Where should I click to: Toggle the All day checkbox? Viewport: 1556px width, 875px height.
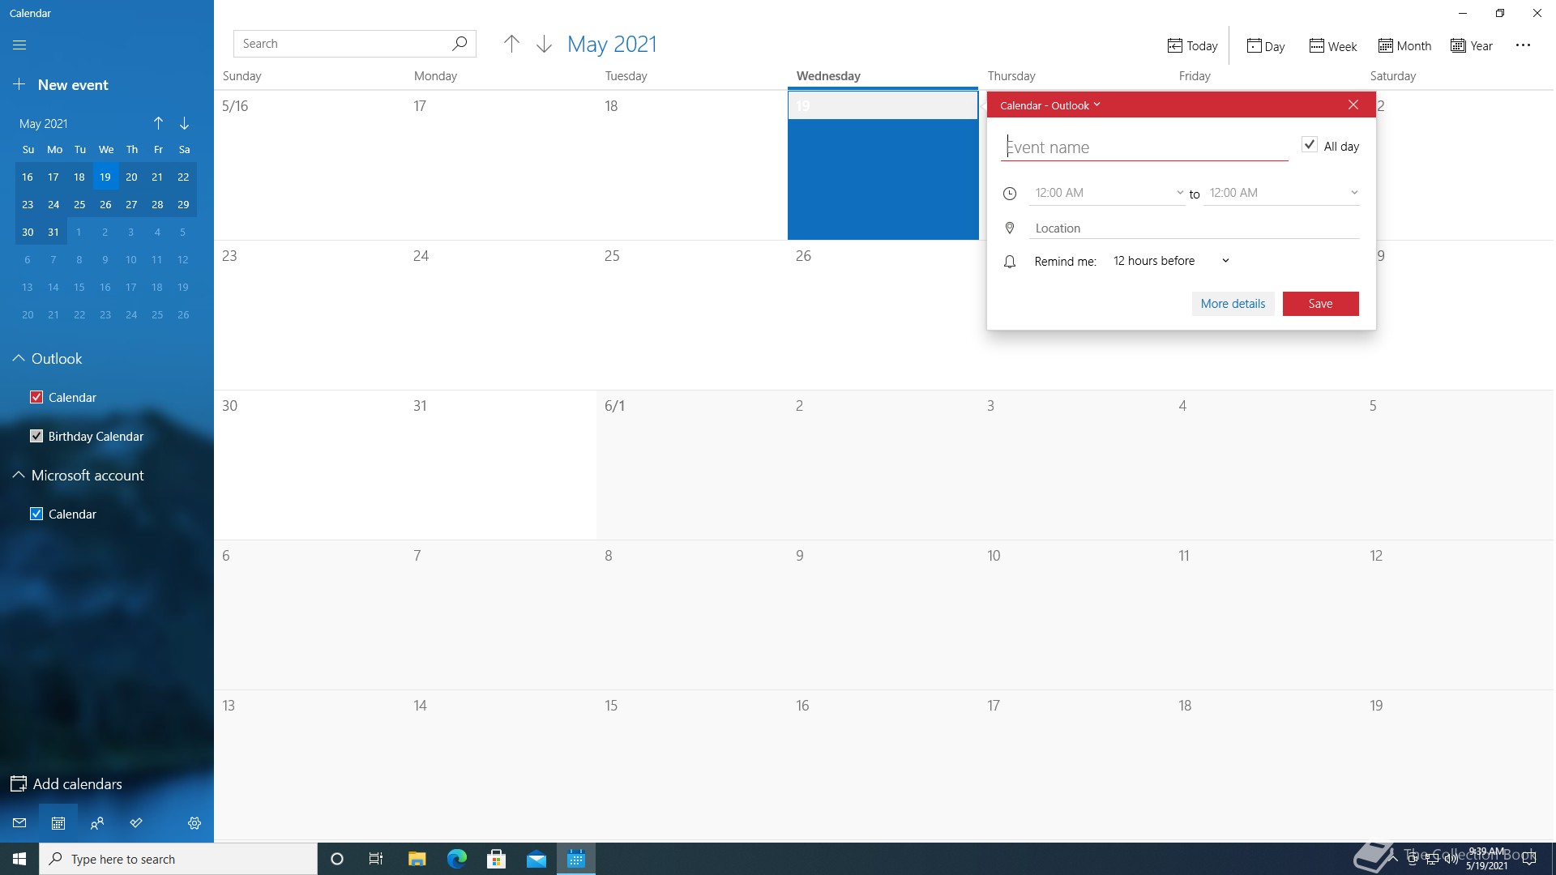1310,145
